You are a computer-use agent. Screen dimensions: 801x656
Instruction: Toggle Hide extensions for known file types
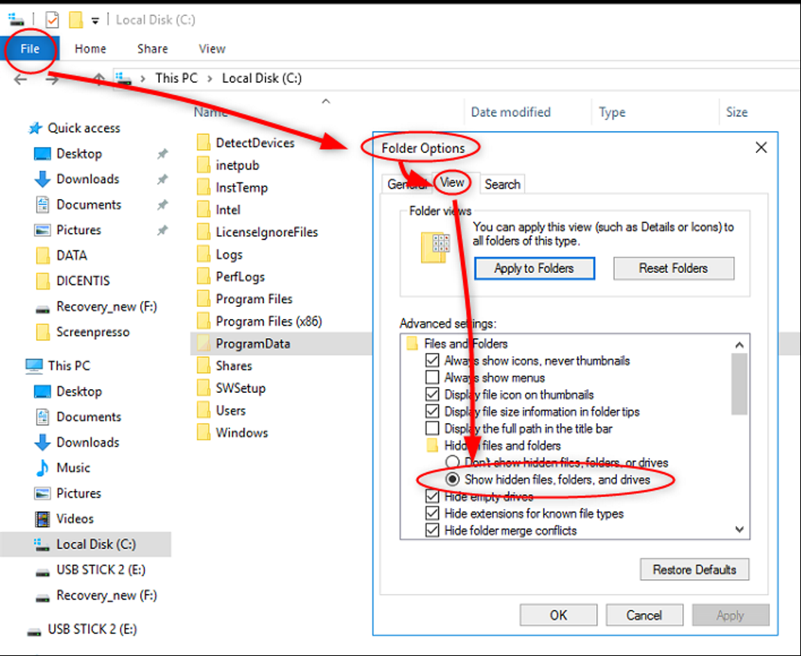[x=432, y=513]
